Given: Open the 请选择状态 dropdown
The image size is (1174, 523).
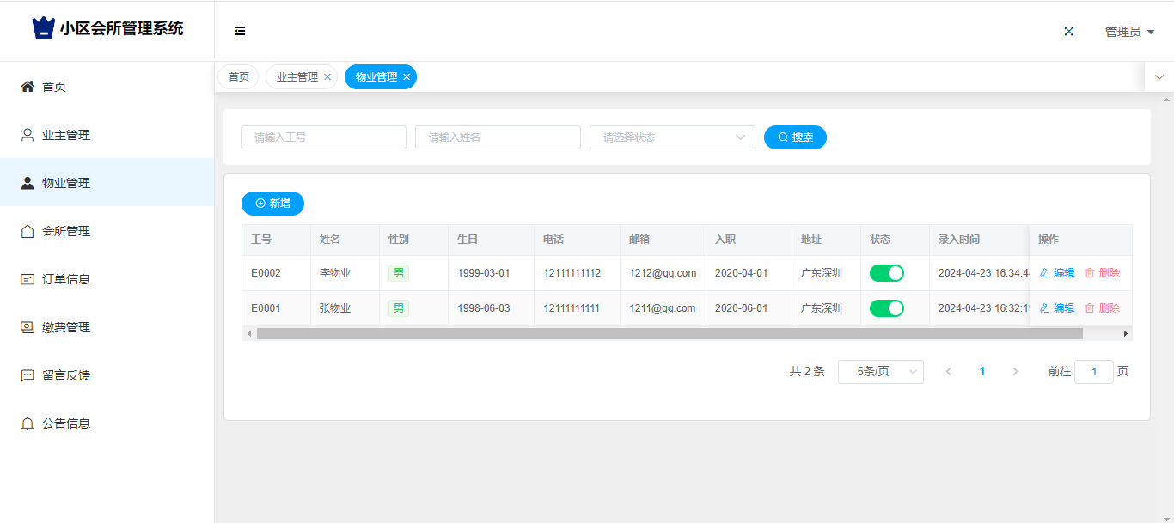Looking at the screenshot, I should pyautogui.click(x=671, y=137).
